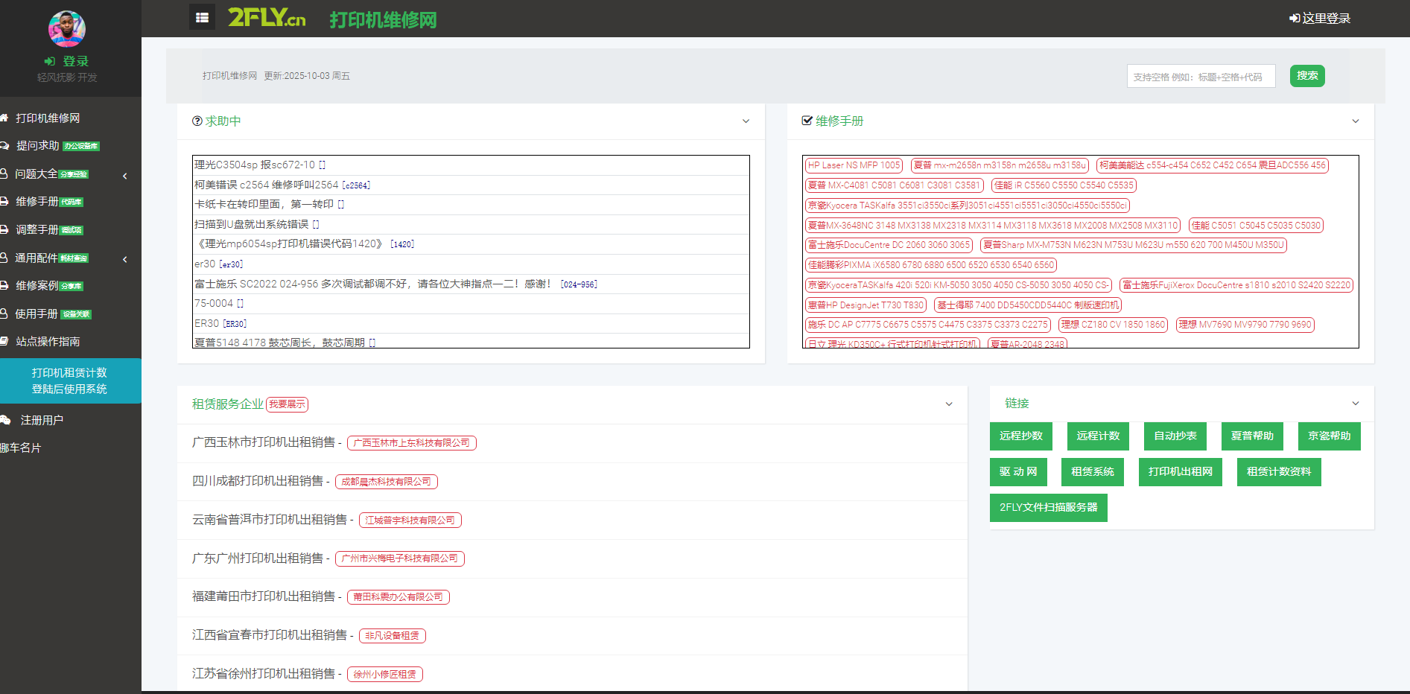Open 维修案例 from the sidebar menu
The image size is (1410, 694).
point(37,286)
